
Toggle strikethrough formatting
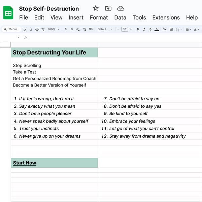point(150,30)
